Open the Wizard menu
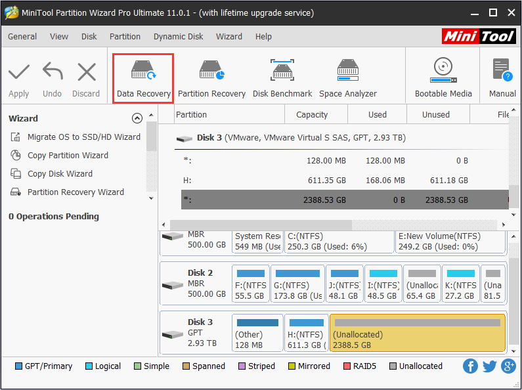 coord(228,36)
